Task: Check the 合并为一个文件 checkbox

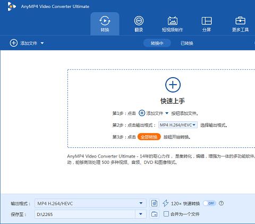Action: (x=166, y=214)
